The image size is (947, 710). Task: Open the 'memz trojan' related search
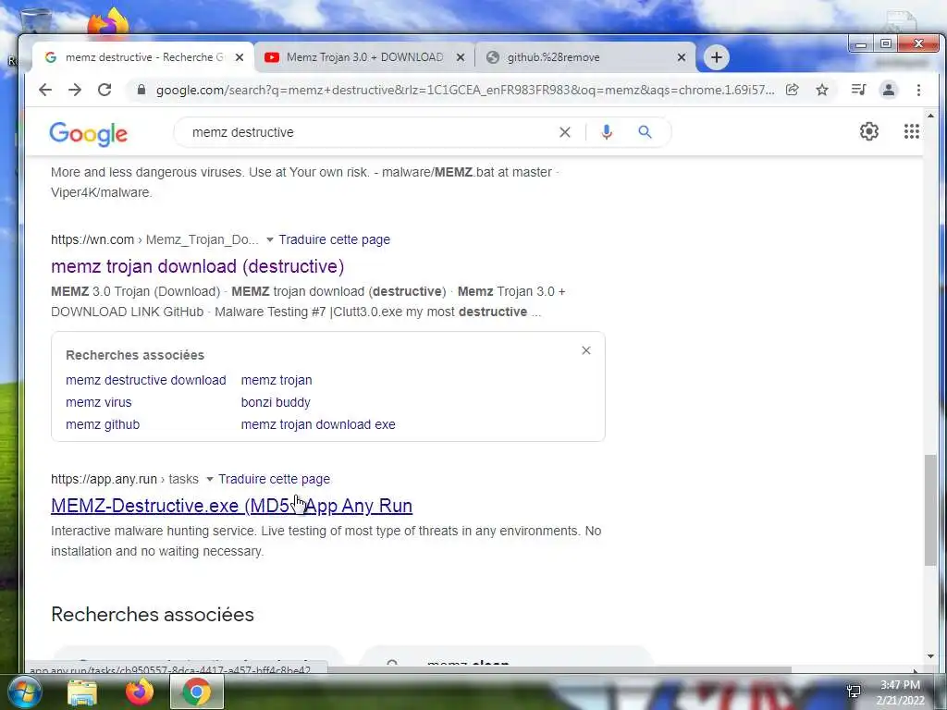click(277, 380)
